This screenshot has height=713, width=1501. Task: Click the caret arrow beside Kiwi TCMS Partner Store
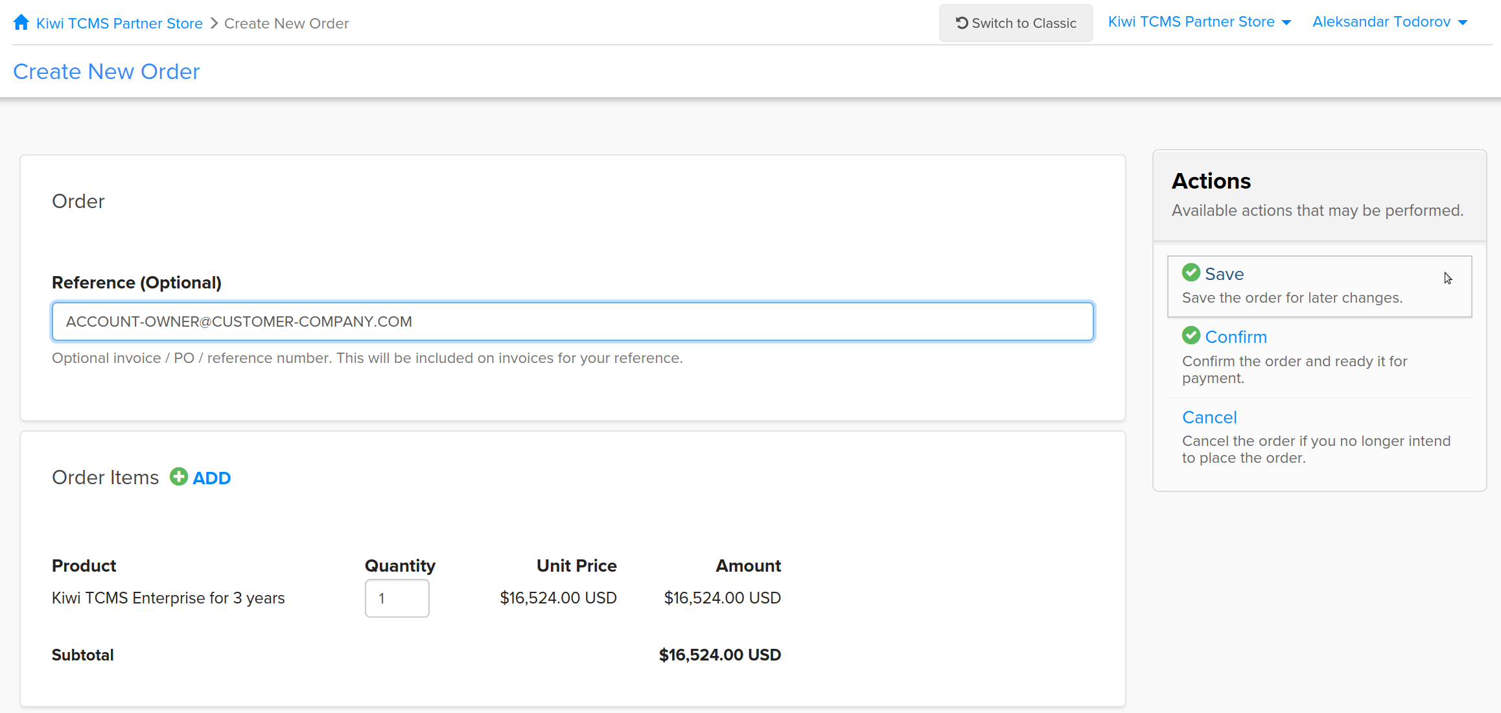1286,23
